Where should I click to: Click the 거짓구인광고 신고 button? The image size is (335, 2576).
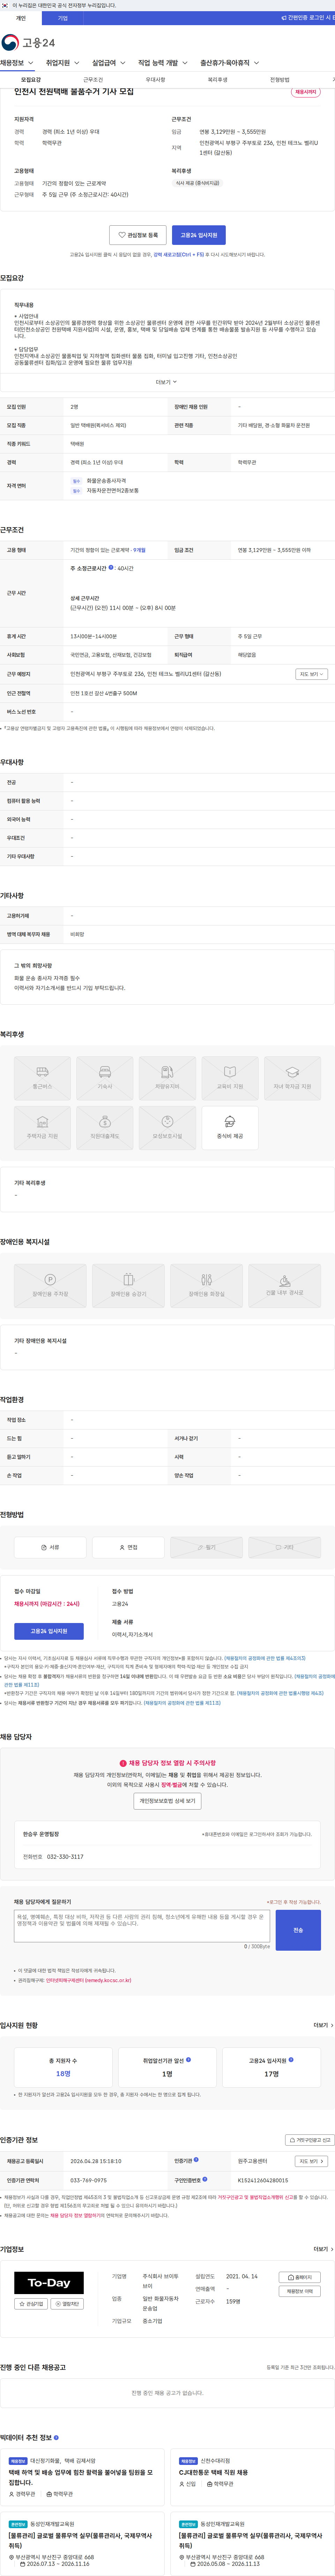click(310, 2140)
